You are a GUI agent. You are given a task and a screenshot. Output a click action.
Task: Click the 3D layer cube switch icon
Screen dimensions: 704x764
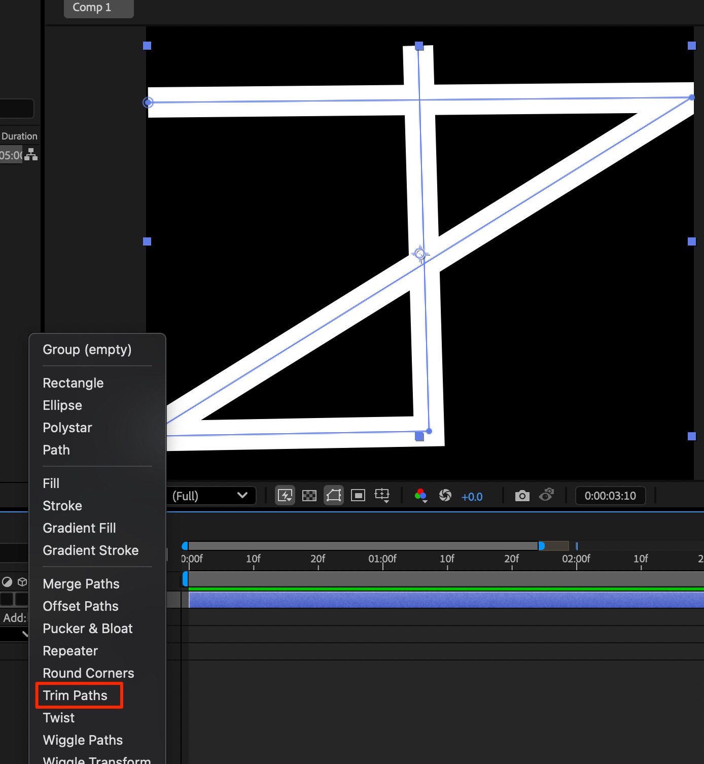[x=22, y=582]
